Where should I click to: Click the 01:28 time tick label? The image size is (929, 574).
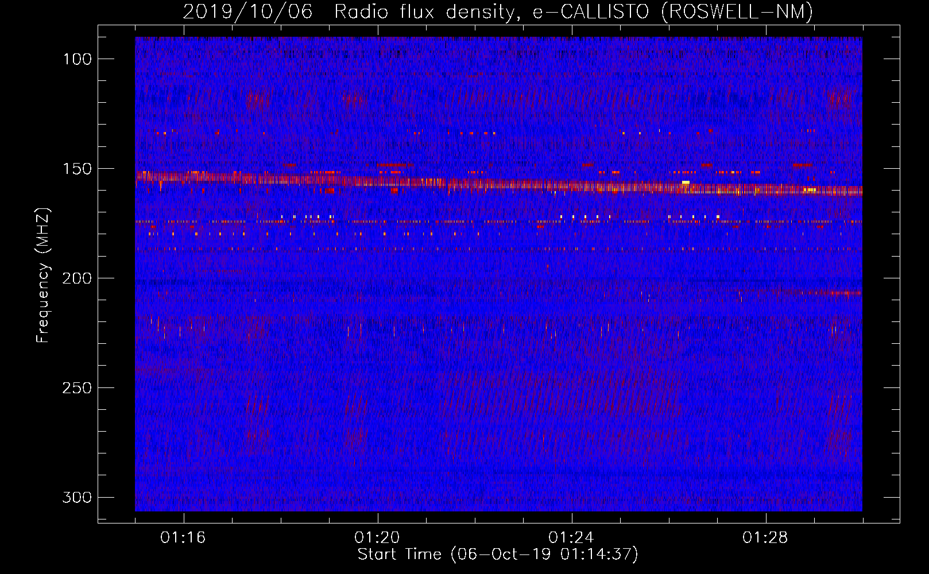(x=766, y=538)
